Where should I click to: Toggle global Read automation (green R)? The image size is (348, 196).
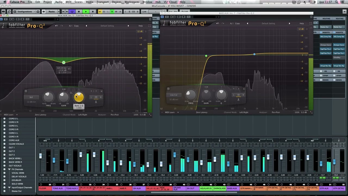pos(112,12)
